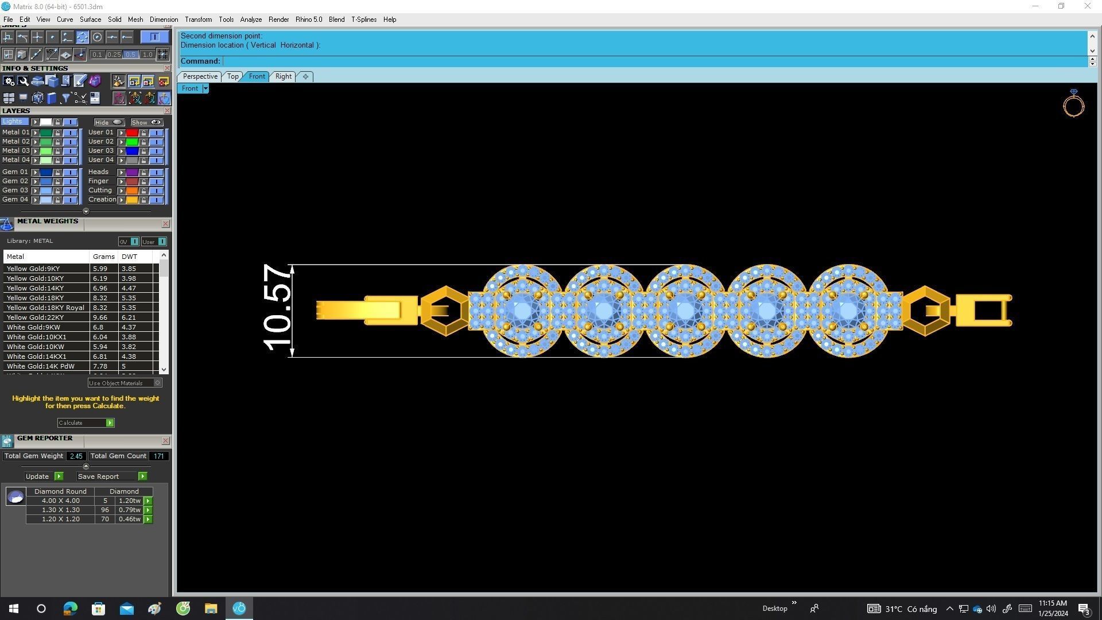The image size is (1102, 620).
Task: Open the Dimension menu
Action: [164, 20]
